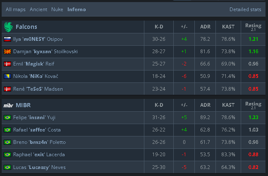The height and width of the screenshot is (176, 268).
Task: Open Ilya 'm0NESY' Osipov player profile
Action: pos(38,39)
